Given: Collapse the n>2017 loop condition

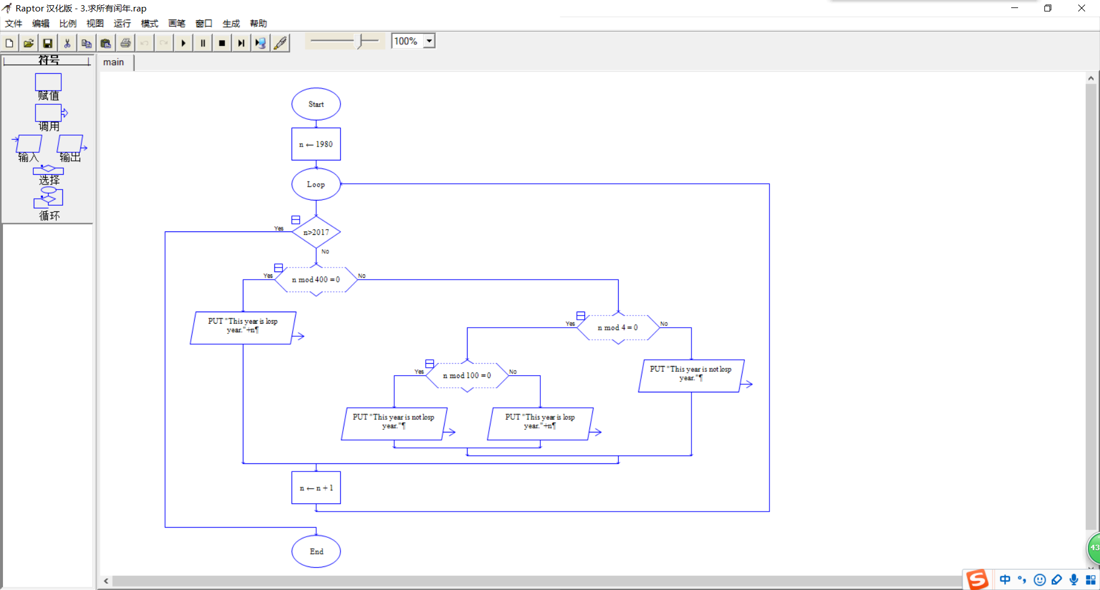Looking at the screenshot, I should (x=296, y=220).
